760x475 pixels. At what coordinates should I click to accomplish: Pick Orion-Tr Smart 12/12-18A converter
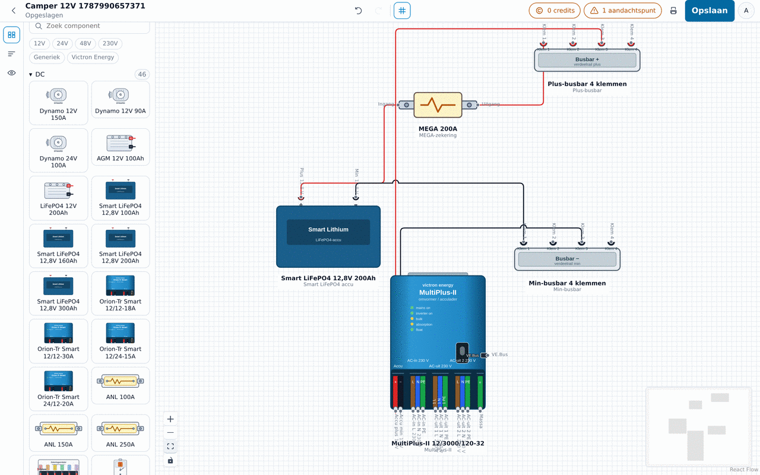121,293
